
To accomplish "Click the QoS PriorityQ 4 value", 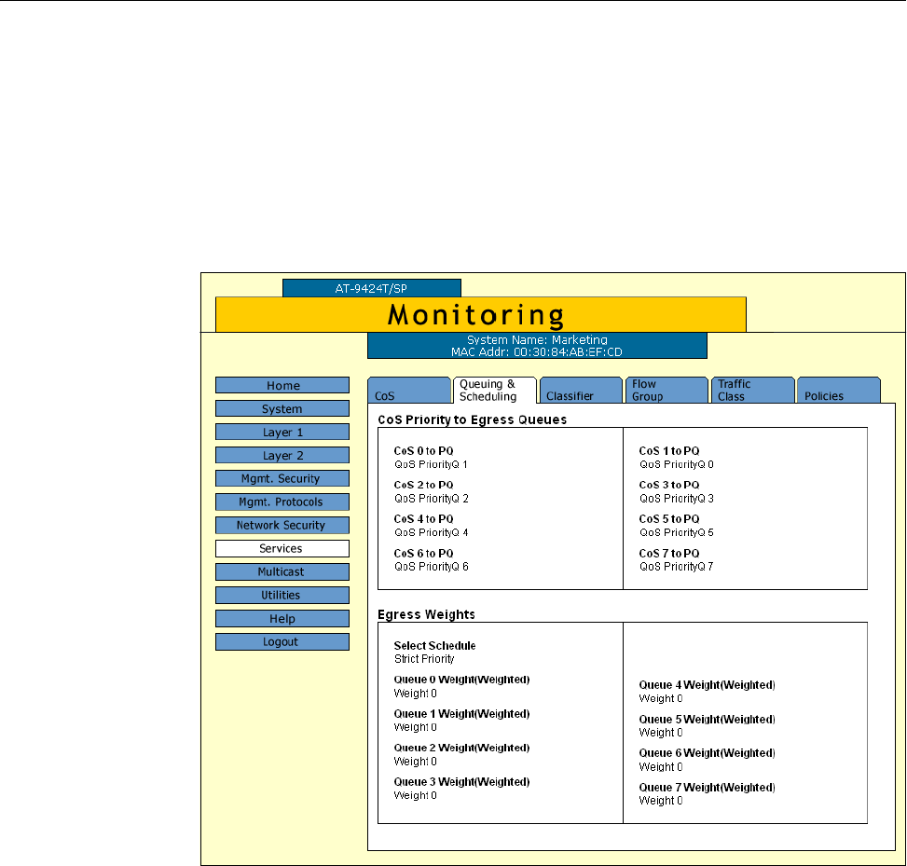I will point(432,533).
